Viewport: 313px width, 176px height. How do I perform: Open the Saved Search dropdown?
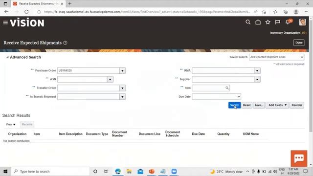[276, 57]
